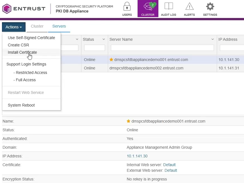Open the Alerts warning triangle icon
The height and width of the screenshot is (183, 244).
coord(189,6)
